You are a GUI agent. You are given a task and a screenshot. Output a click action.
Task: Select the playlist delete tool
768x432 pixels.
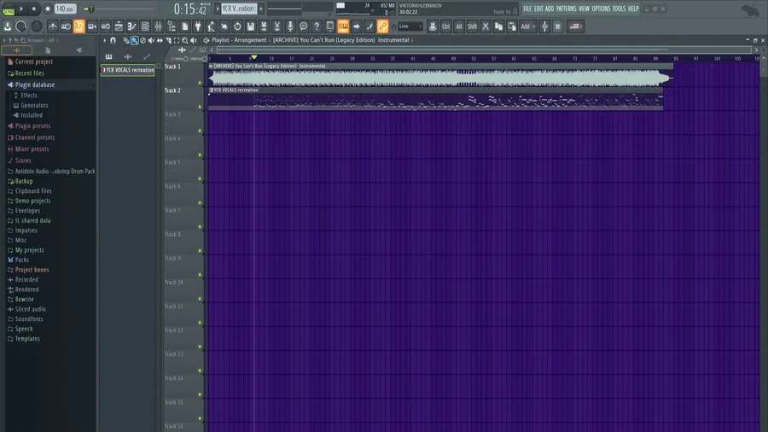[x=143, y=41]
